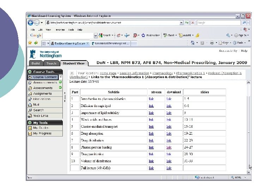Click the Google toolbar spell Check icon

tap(165, 35)
